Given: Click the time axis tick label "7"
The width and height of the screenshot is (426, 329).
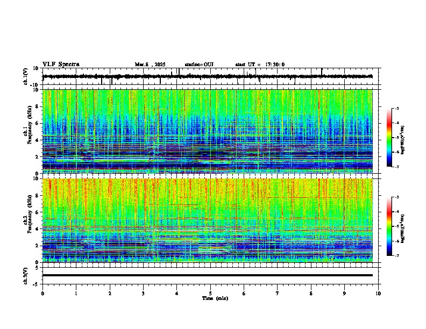Looking at the screenshot, I should click(278, 294).
